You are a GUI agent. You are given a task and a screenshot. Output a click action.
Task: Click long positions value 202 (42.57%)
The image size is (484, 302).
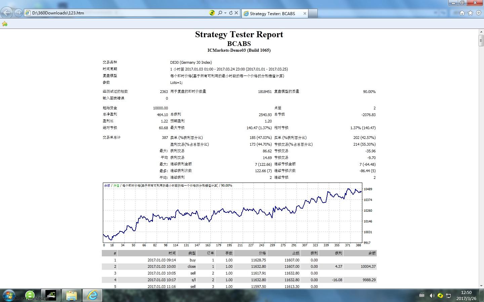[364, 138]
